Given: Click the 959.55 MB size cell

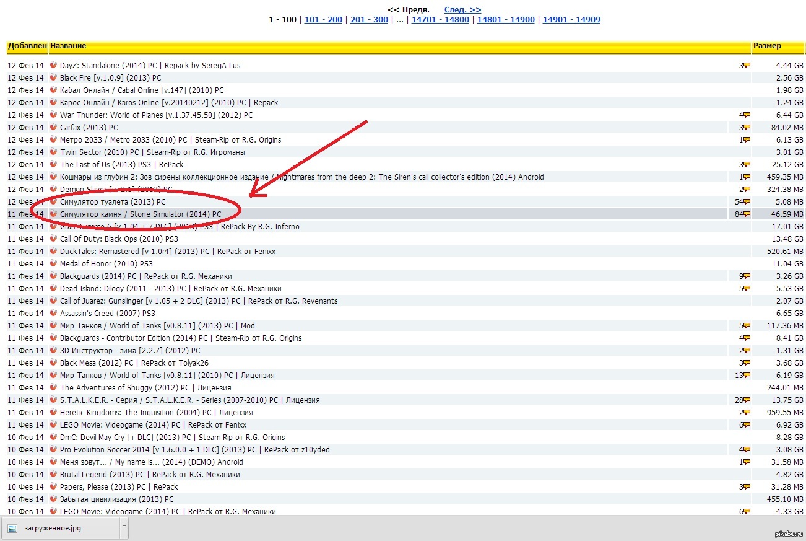Looking at the screenshot, I should [x=786, y=412].
